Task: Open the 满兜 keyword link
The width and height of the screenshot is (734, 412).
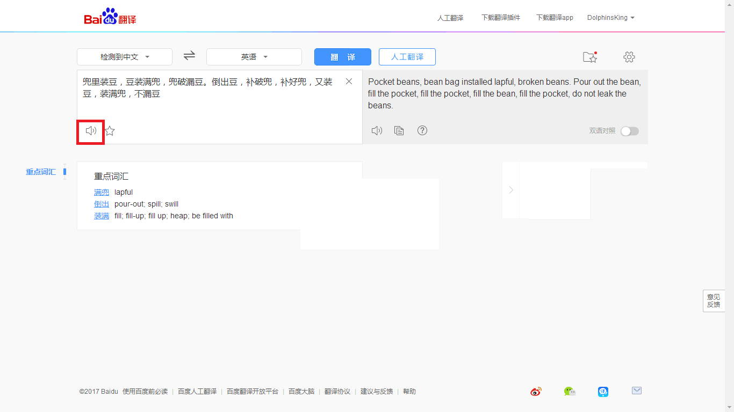Action: [x=102, y=192]
